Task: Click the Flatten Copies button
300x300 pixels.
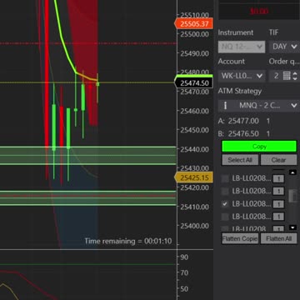Action: (240, 238)
